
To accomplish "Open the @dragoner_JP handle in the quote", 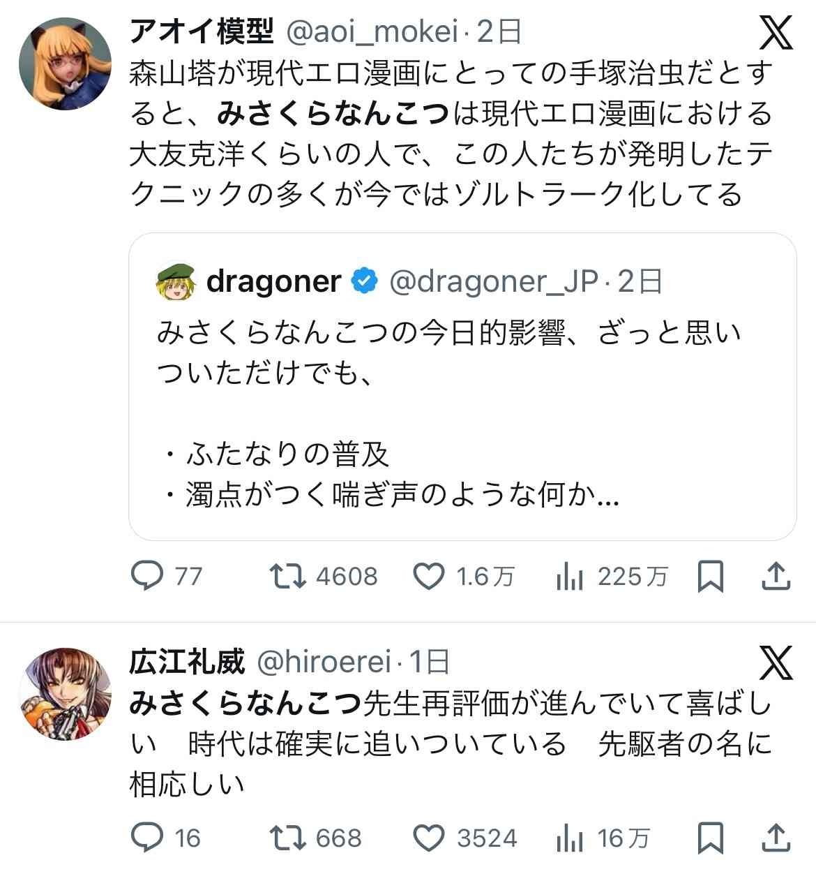I will point(493,281).
